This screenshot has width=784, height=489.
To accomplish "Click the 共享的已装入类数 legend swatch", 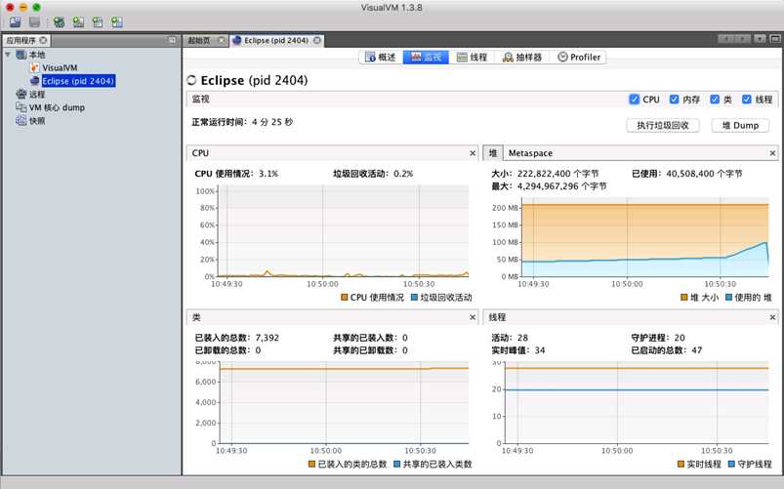I will (x=396, y=464).
